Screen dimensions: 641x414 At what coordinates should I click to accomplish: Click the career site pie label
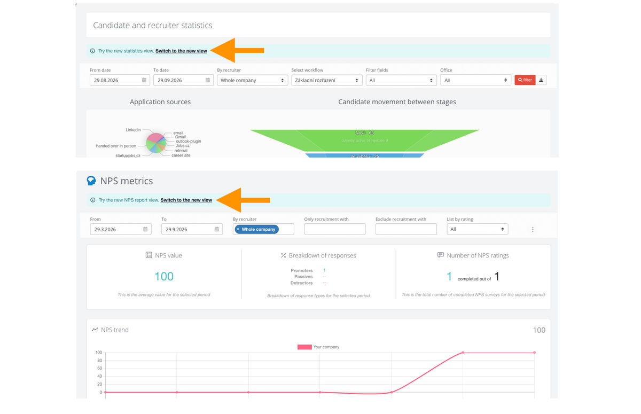181,155
